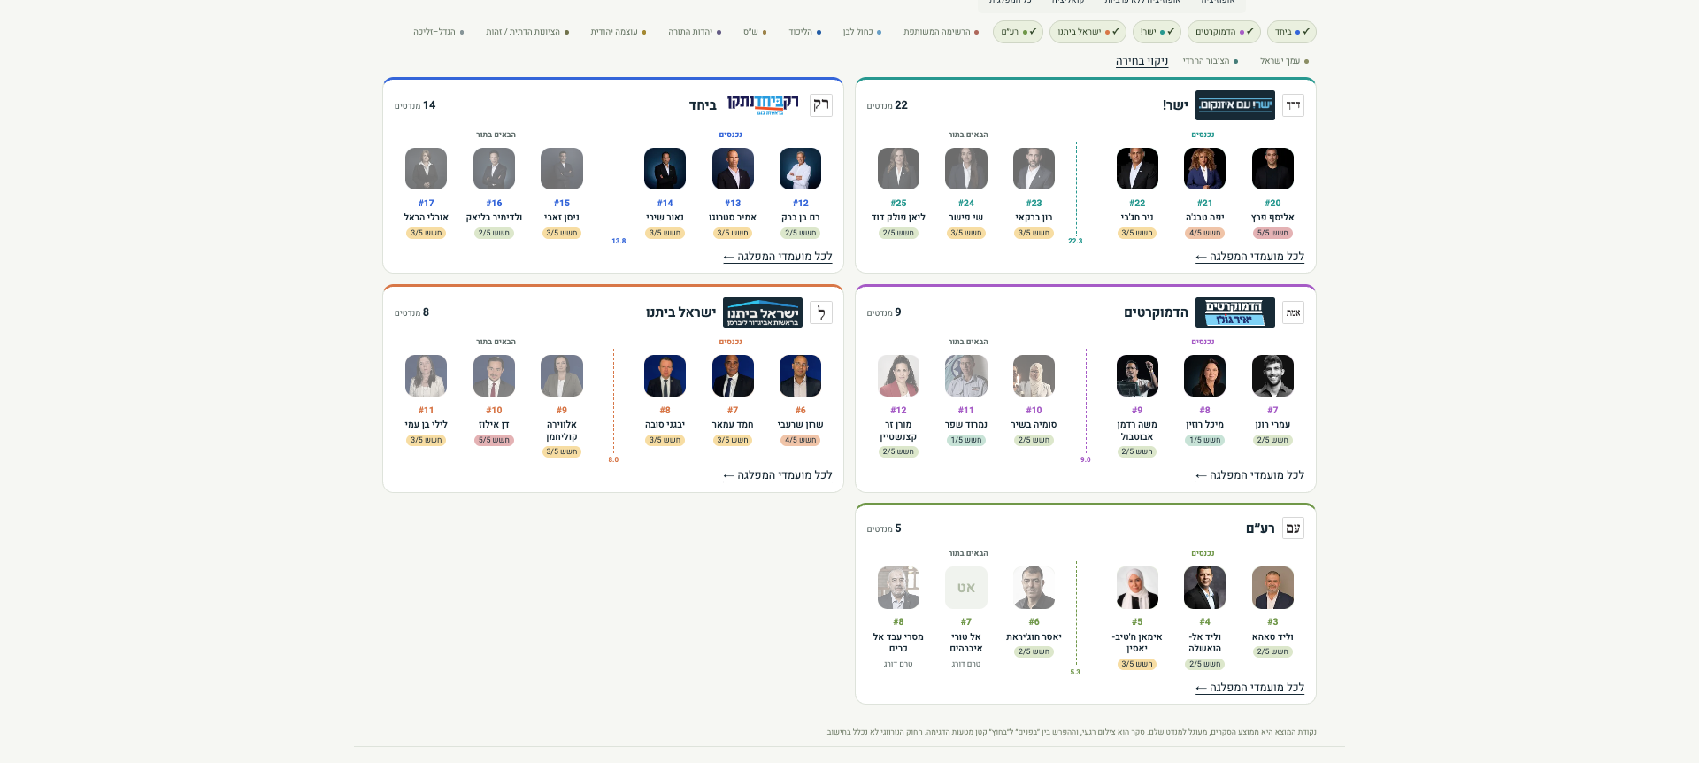Viewport: 1699px width, 763px height.
Task: Open all candidates link in ישראל ביתנו card
Action: [x=778, y=475]
